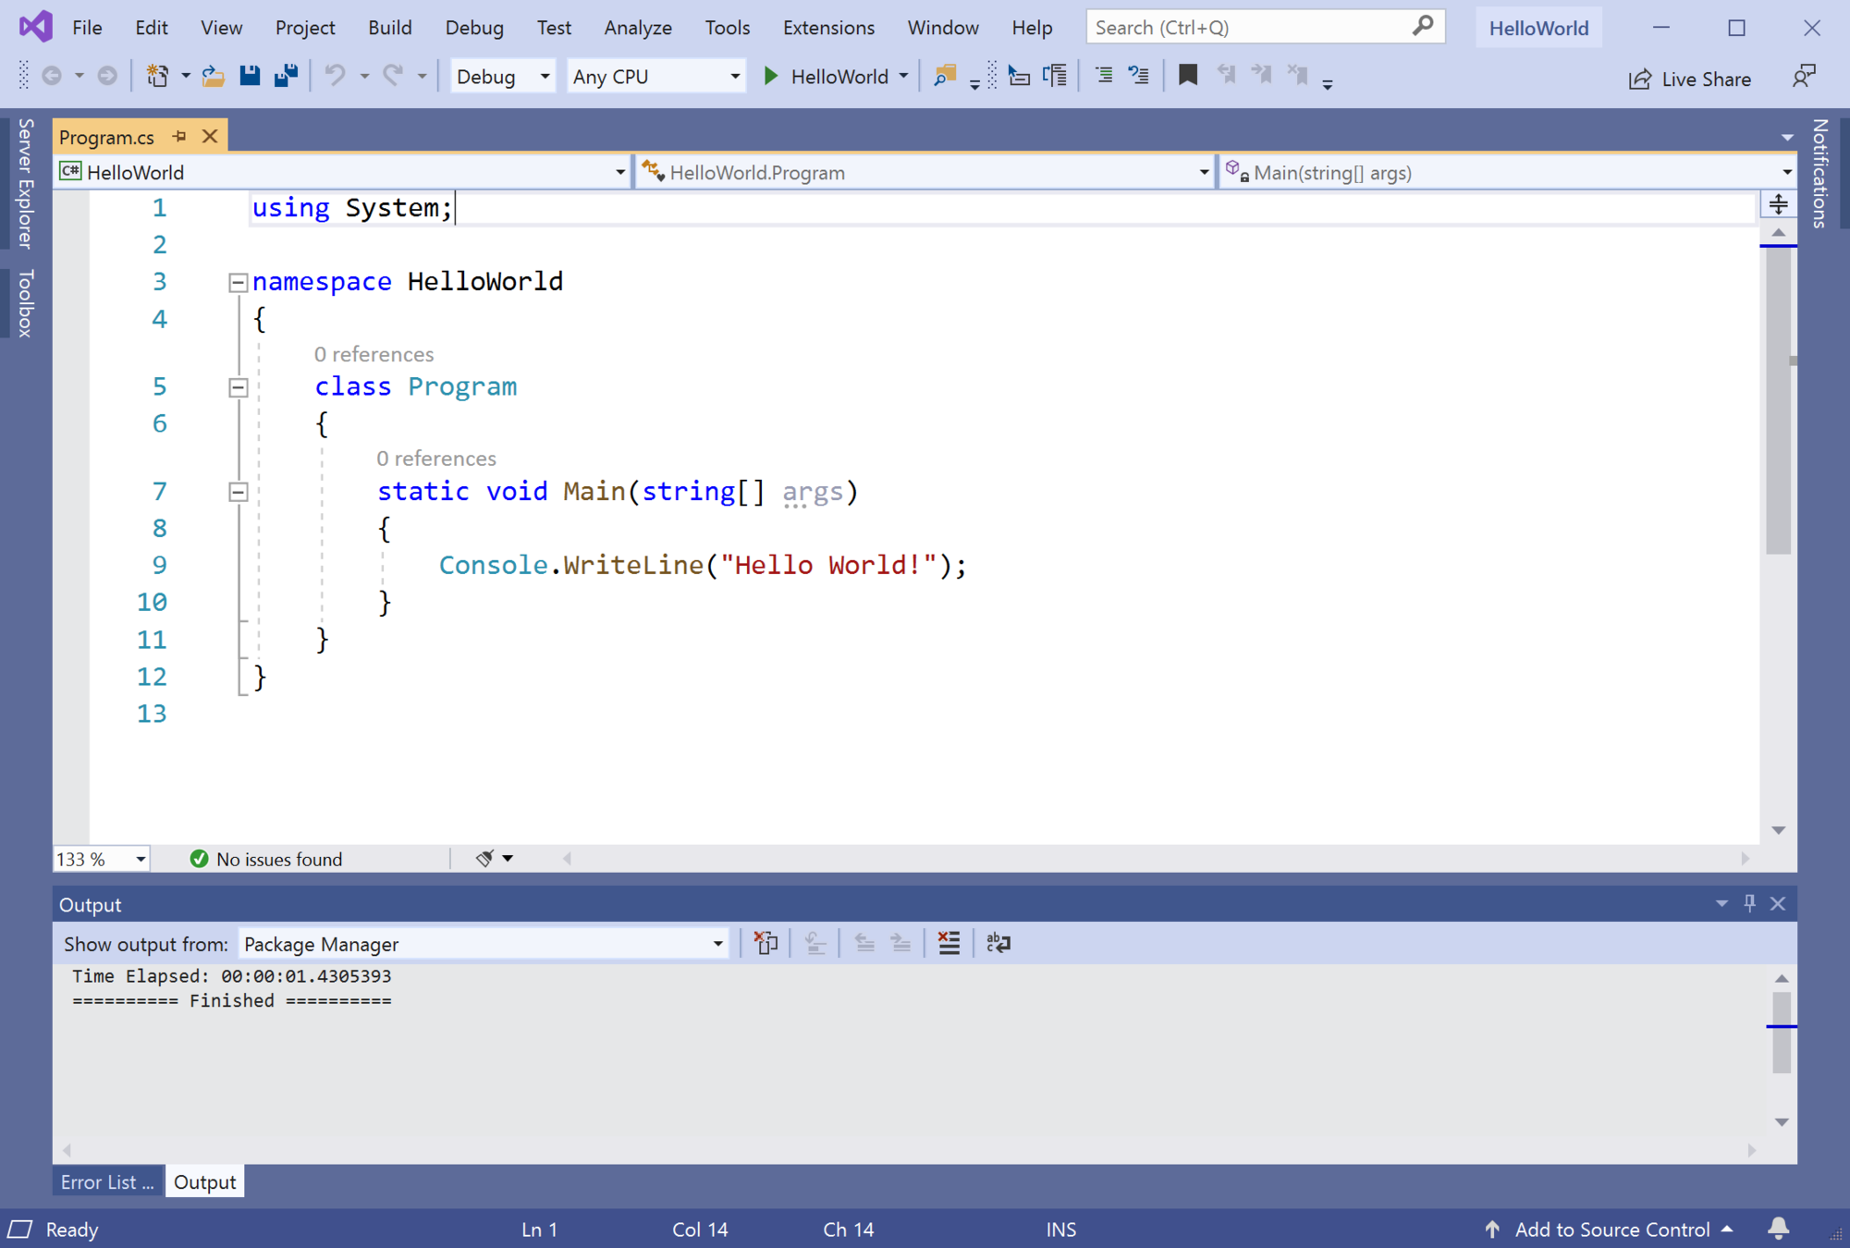The width and height of the screenshot is (1850, 1248).
Task: Click Clear All in Output toolbar
Action: click(949, 943)
